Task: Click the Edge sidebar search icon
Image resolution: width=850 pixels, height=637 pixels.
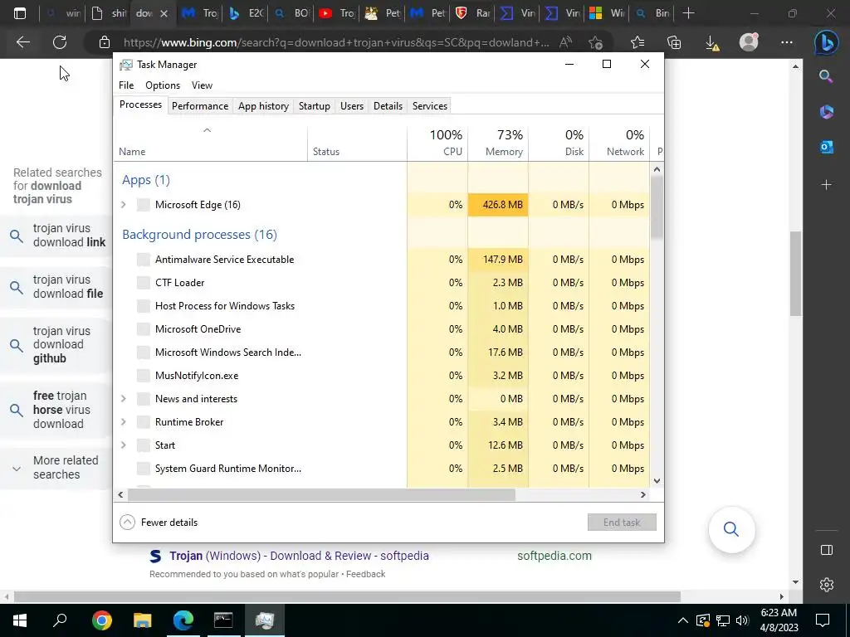Action: 826,76
